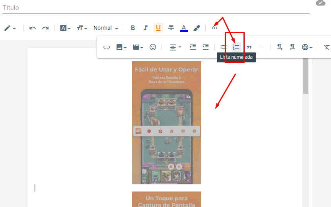Apply a numbered list

click(x=236, y=47)
